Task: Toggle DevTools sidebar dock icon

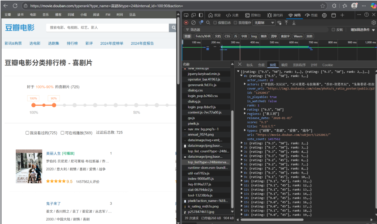Action: tap(201, 15)
